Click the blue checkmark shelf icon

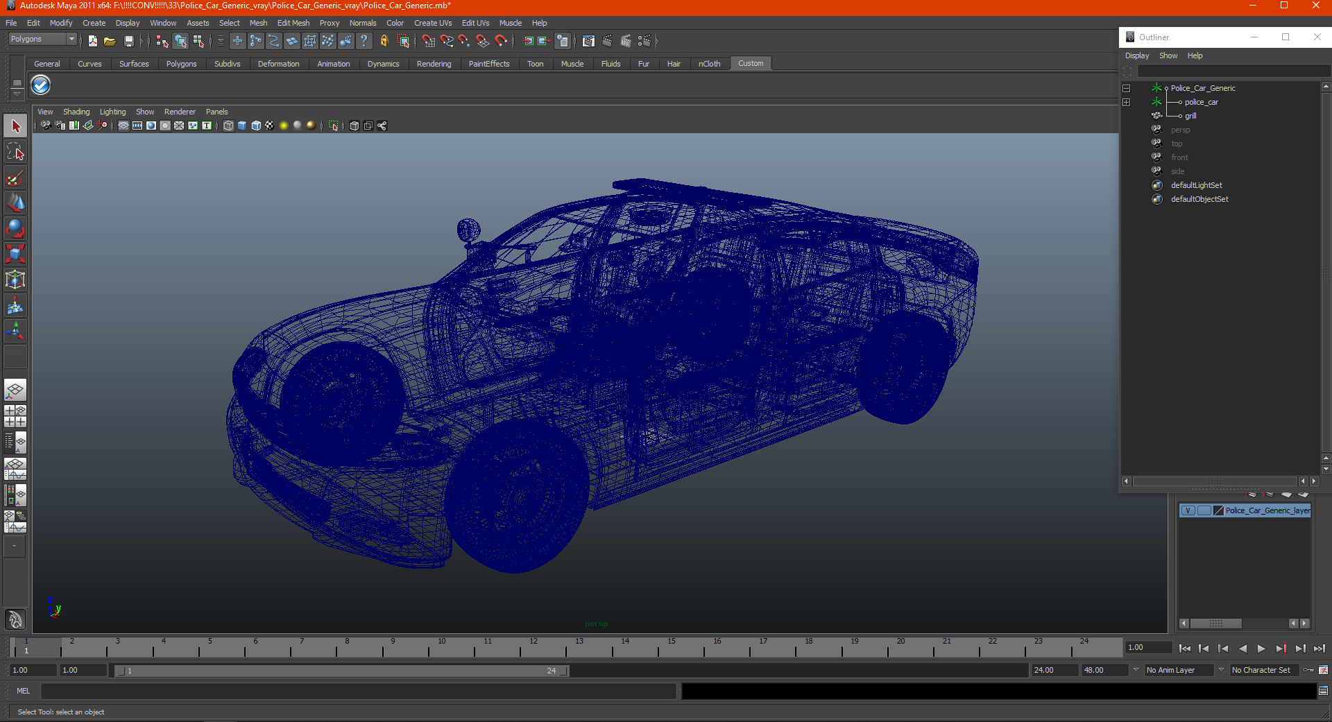(x=41, y=85)
